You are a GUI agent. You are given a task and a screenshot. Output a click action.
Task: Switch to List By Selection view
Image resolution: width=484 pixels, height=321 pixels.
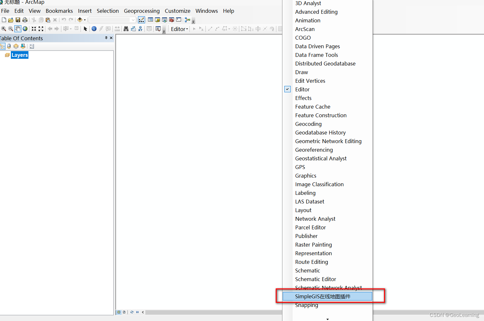tap(23, 46)
